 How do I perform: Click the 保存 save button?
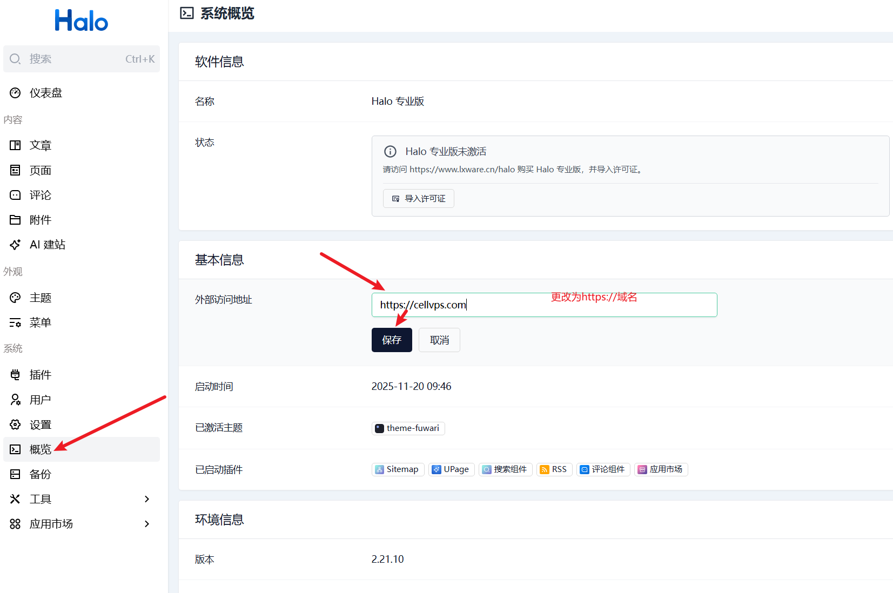[x=392, y=340]
